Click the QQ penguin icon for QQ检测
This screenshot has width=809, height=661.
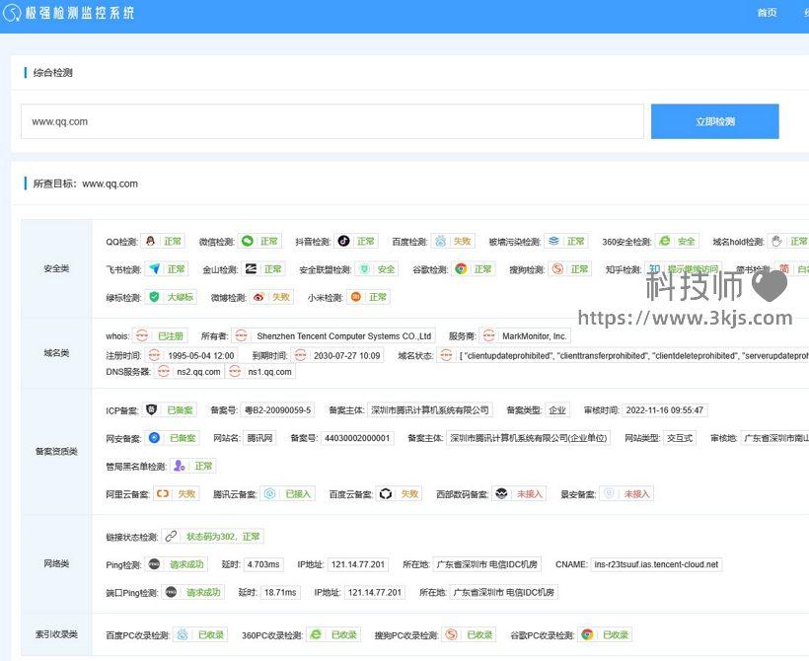click(x=150, y=241)
